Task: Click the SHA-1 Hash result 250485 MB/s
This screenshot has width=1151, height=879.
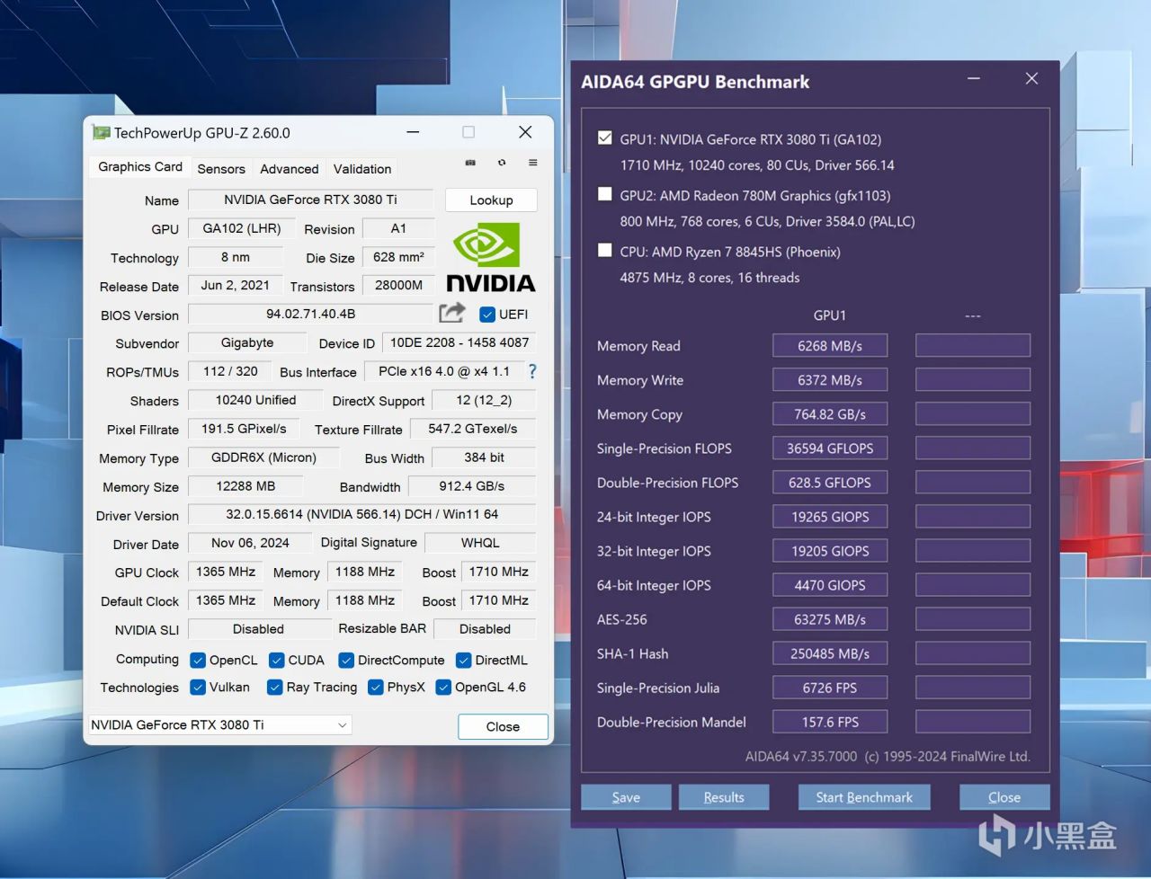Action: click(x=830, y=653)
